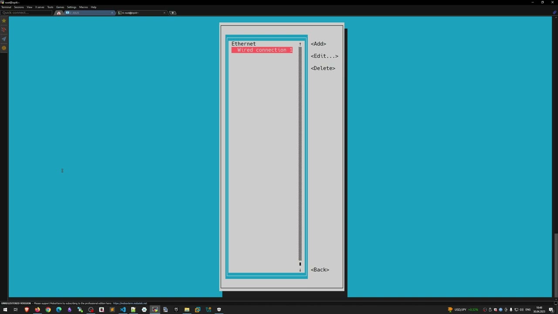This screenshot has width=558, height=314.
Task: Open the Windows Start menu
Action: coord(5,310)
